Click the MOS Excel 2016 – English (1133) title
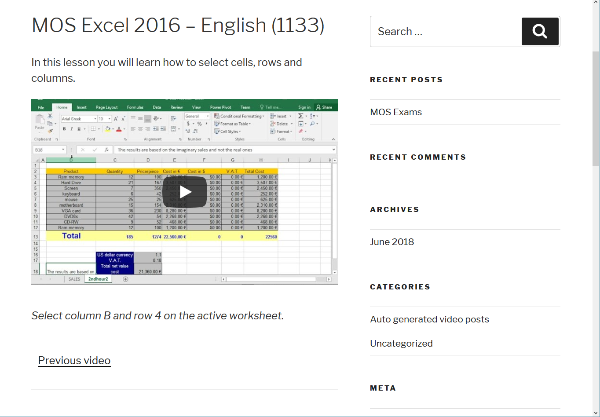600x417 pixels. (x=178, y=26)
